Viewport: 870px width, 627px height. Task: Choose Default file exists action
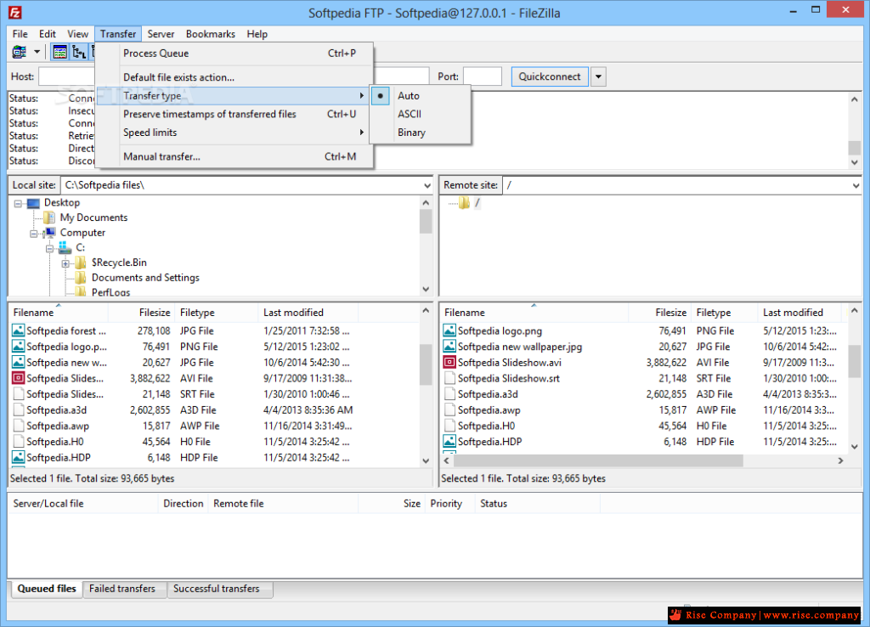coord(234,77)
